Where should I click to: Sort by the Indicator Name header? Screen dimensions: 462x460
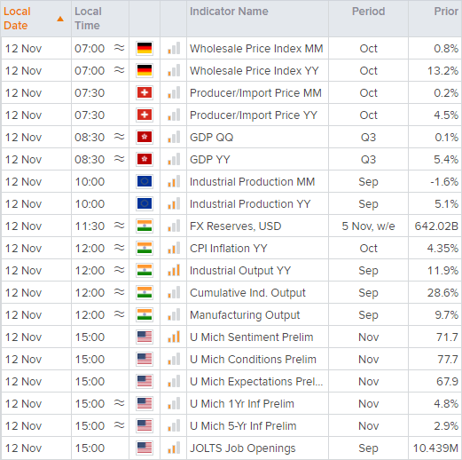click(229, 12)
